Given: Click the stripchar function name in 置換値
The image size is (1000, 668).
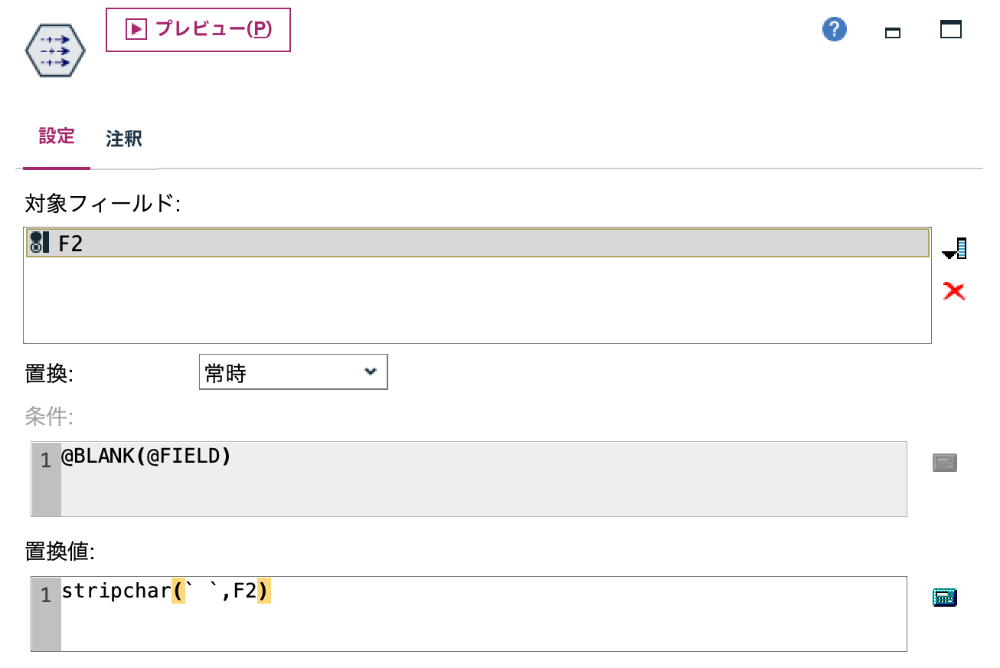Looking at the screenshot, I should coord(115,592).
